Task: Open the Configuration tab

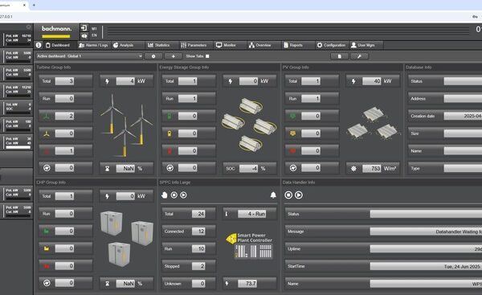Action: tap(331, 45)
